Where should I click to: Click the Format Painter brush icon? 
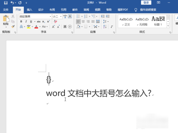point(13,27)
